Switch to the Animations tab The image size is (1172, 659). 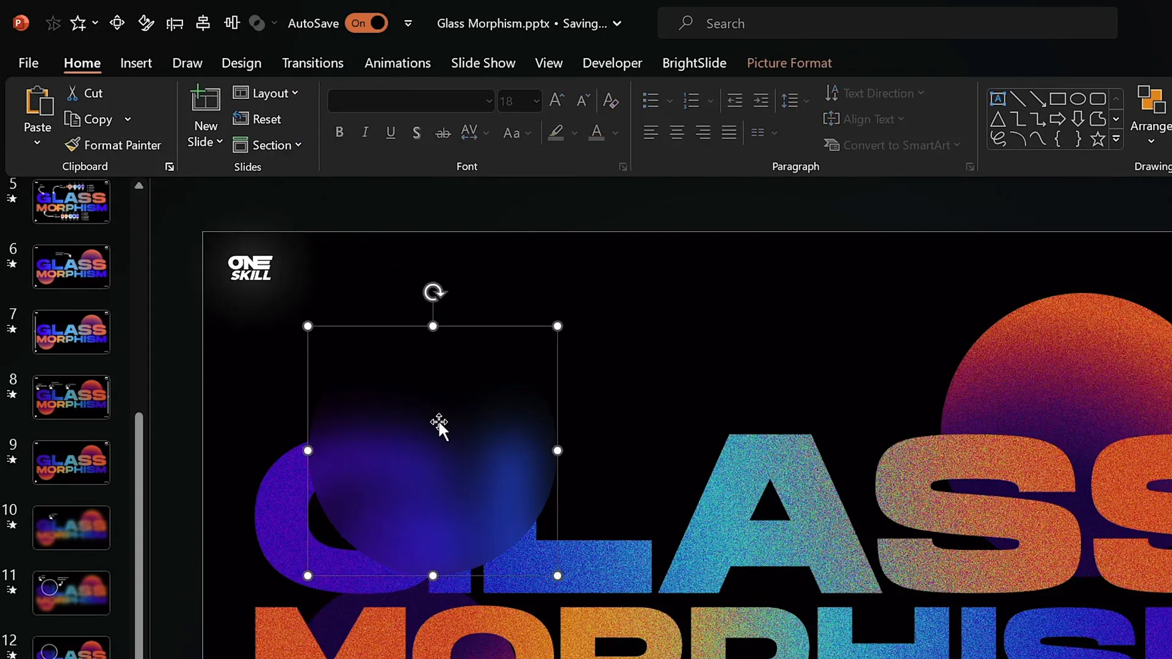(397, 63)
